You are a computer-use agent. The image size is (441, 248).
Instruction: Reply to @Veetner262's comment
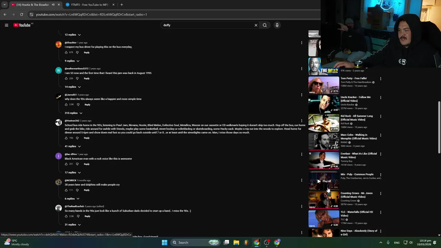[86, 138]
